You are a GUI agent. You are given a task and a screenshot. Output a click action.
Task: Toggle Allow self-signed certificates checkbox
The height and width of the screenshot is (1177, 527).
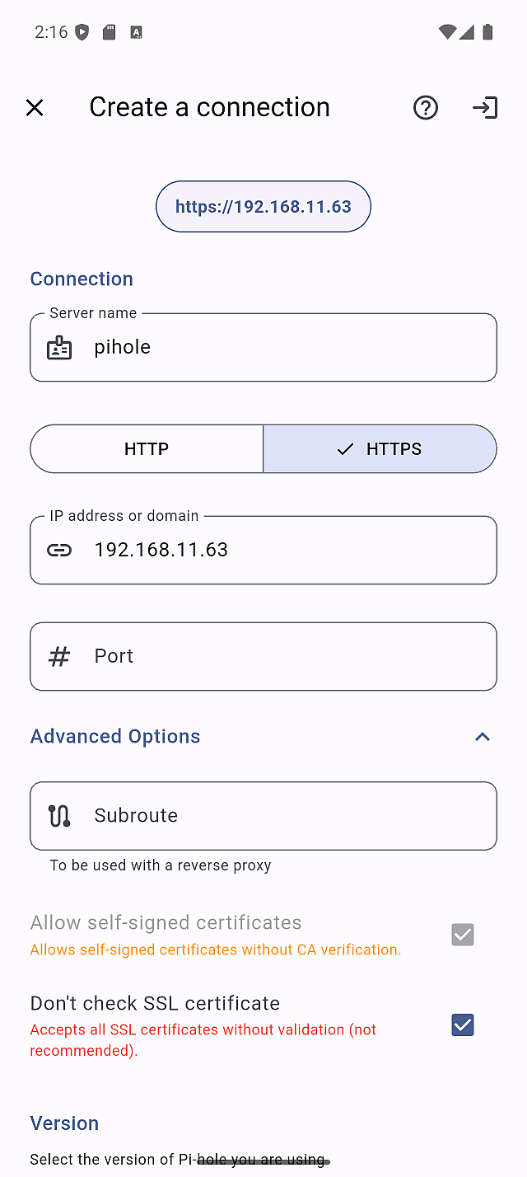[463, 935]
